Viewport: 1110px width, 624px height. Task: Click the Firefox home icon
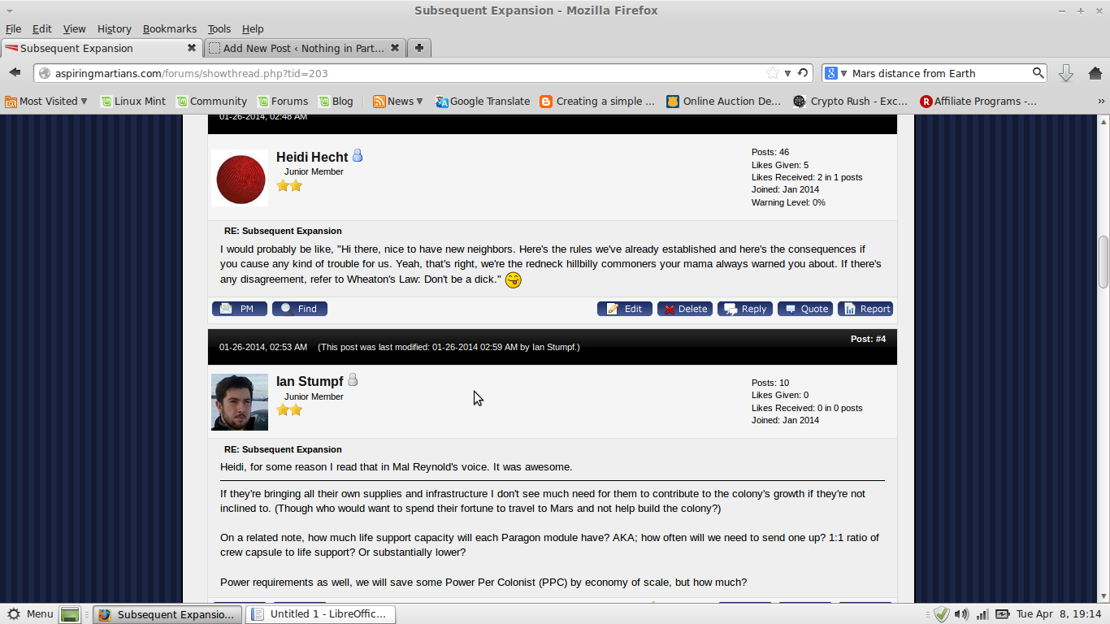click(x=1095, y=73)
